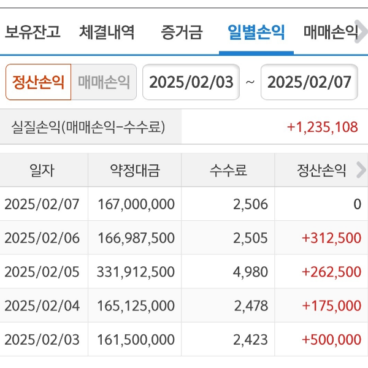Select the 2025/02/05 row with +262,500
Screen dimensions: 368x368
tap(183, 272)
